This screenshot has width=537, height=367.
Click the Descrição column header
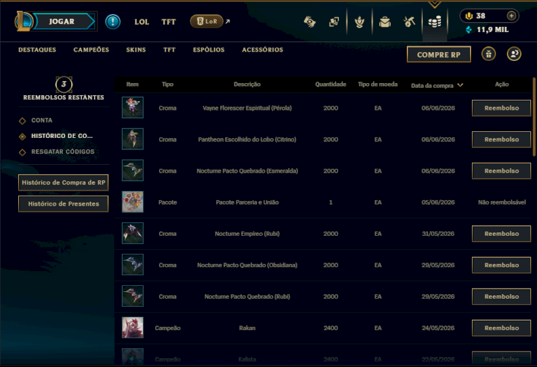pos(247,84)
